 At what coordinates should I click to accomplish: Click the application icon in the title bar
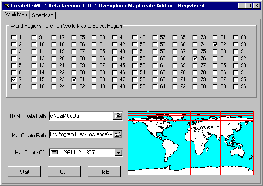6,6
